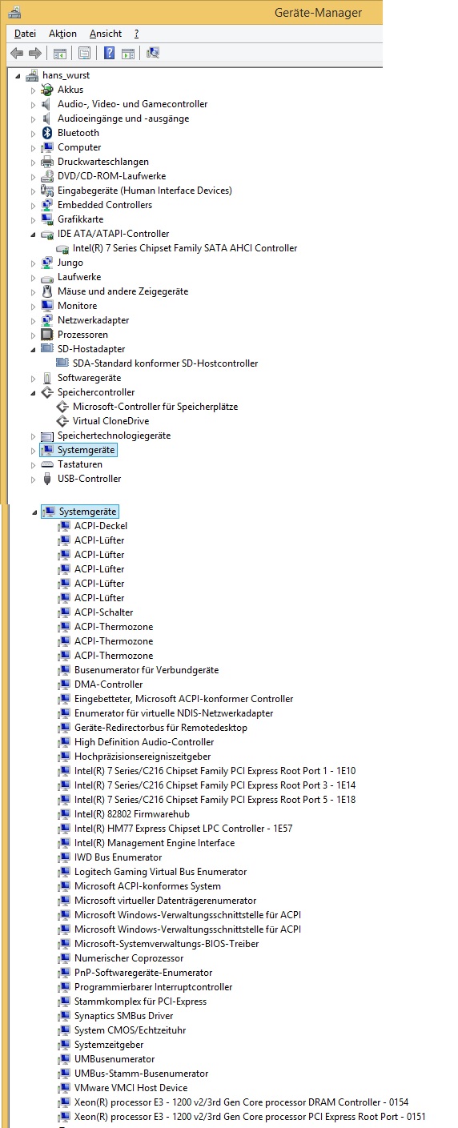The width and height of the screenshot is (458, 1128).
Task: Select Numerischer Coprozessor
Action: coord(129,958)
